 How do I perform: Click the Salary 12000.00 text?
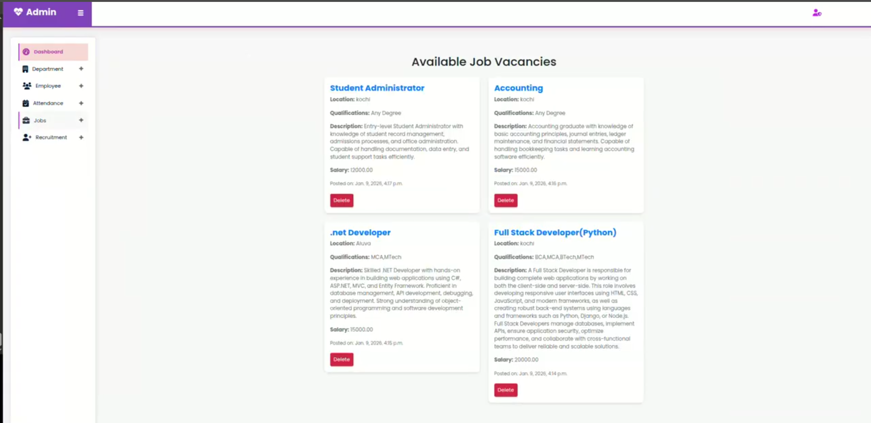click(x=351, y=170)
